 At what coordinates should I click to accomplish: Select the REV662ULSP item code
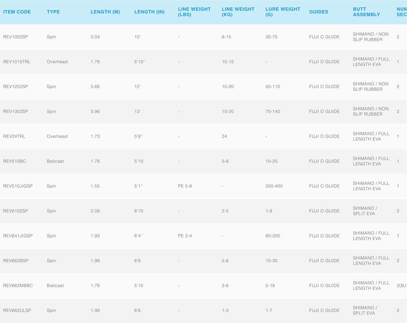pos(17,310)
